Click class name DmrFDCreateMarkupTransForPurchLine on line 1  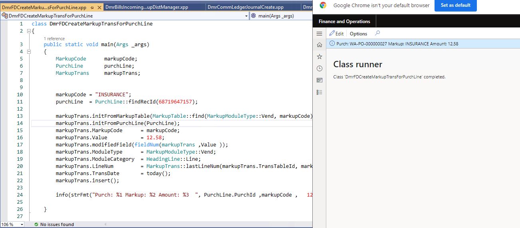pyautogui.click(x=101, y=24)
